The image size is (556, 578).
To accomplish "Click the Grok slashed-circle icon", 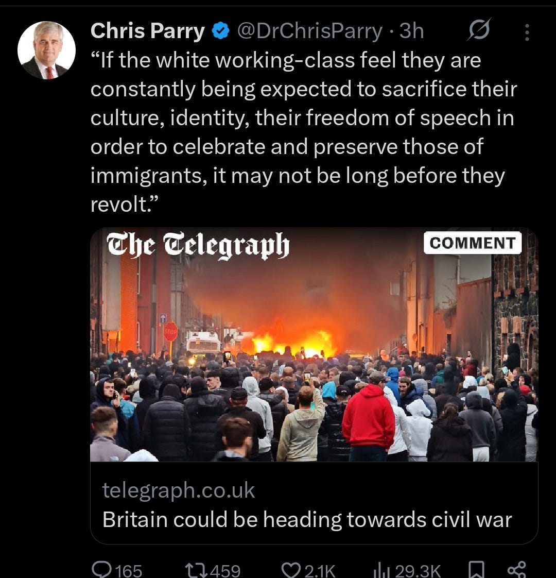I will click(x=479, y=29).
